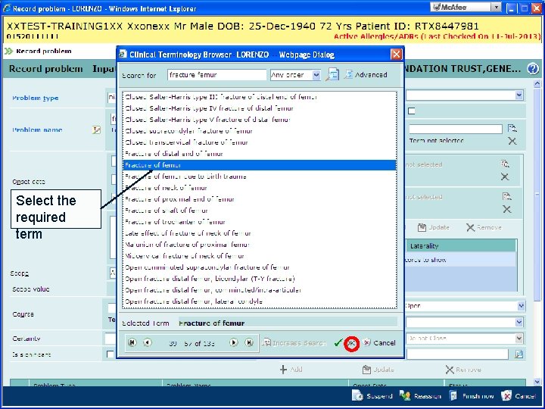Screen dimensions: 545x409
Task: Click Reassign in the bottom bar
Action: [420, 396]
